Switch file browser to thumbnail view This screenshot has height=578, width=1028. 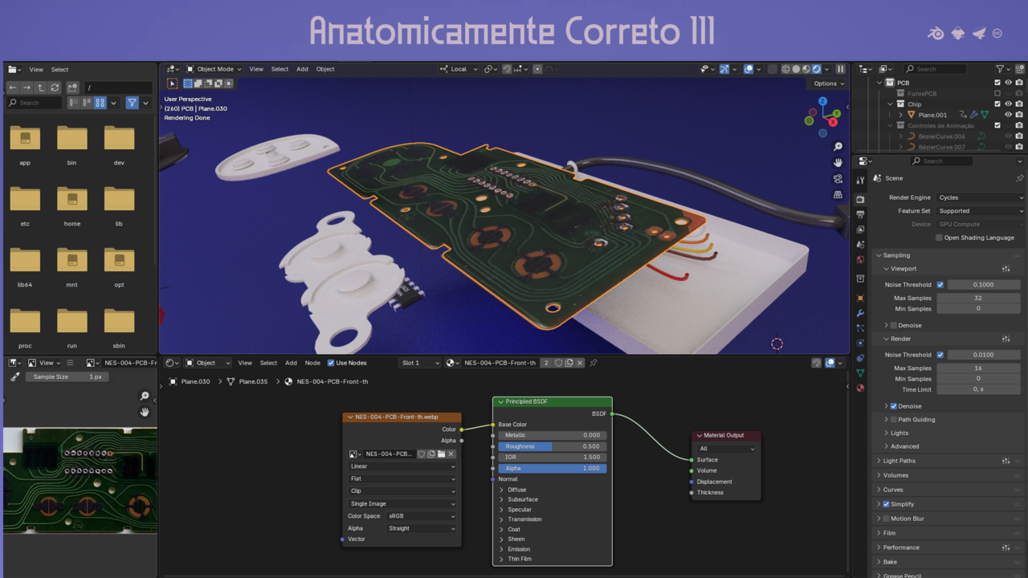[x=100, y=103]
